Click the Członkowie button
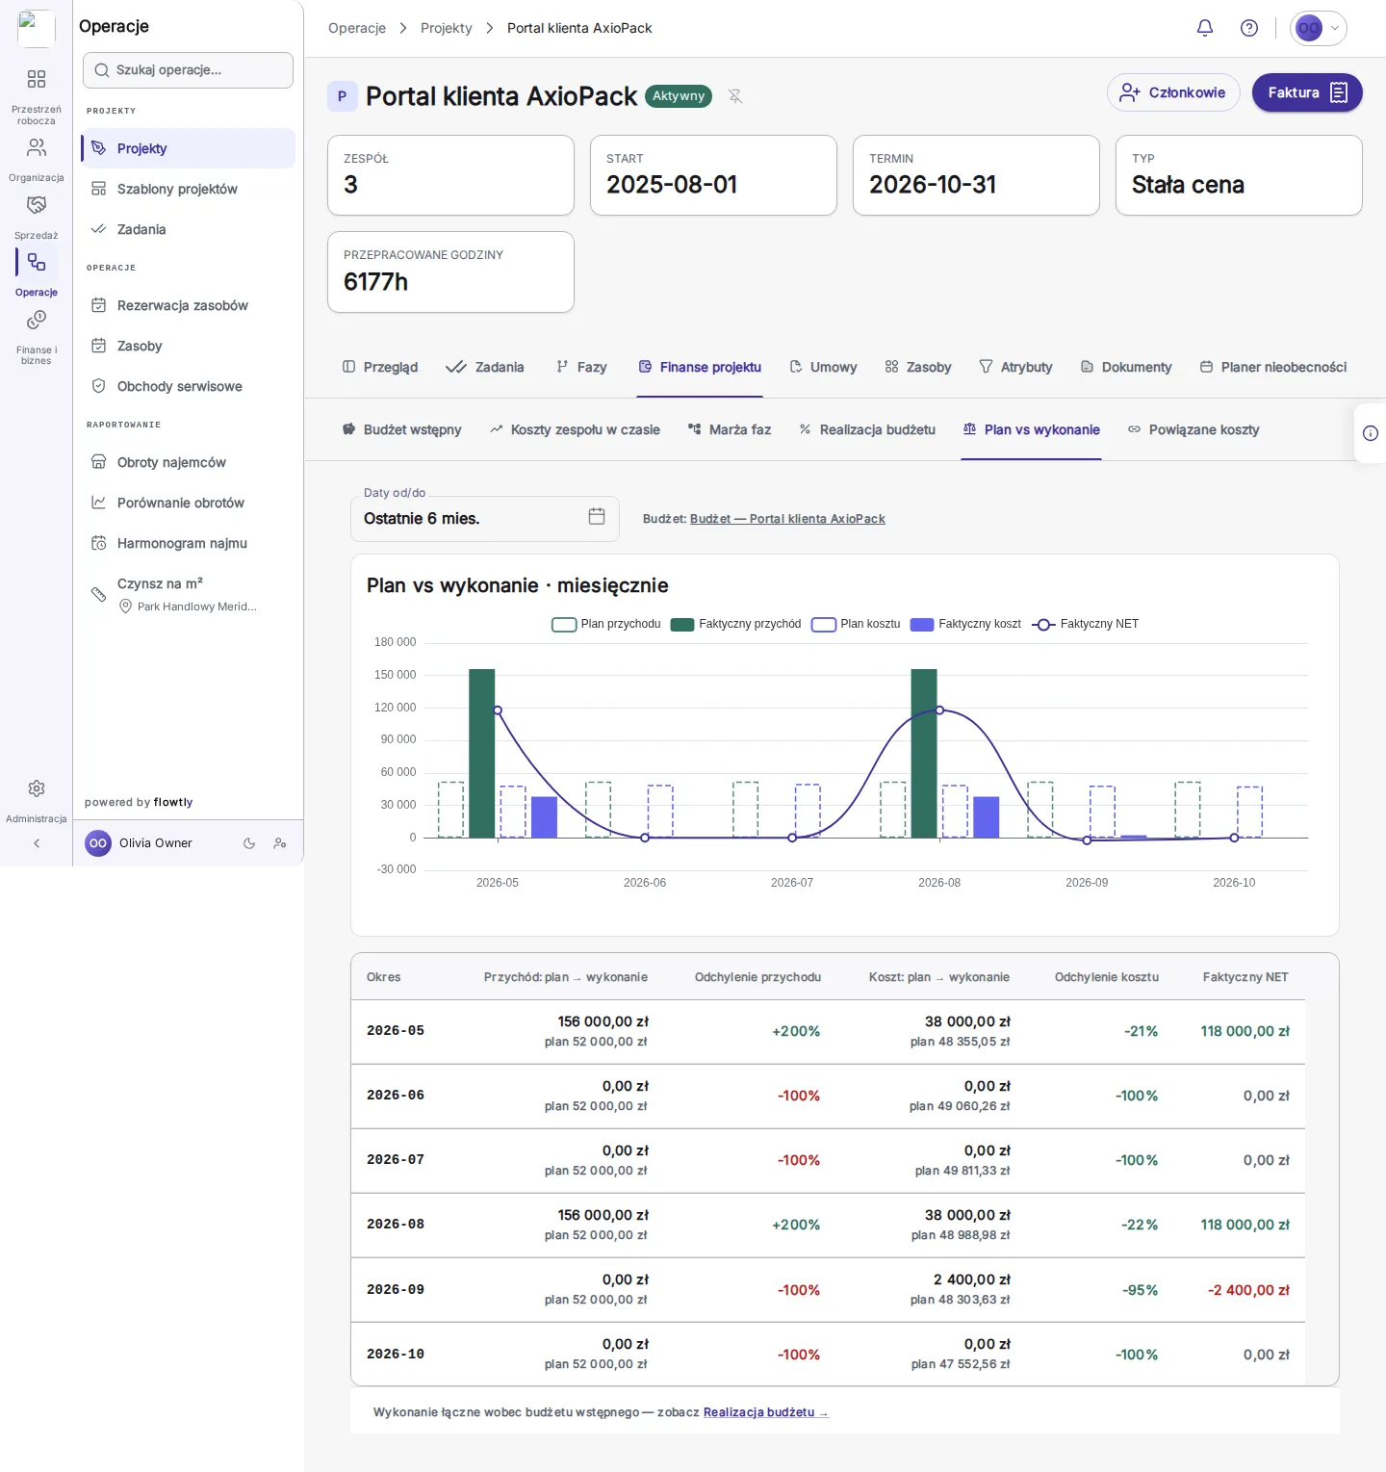This screenshot has width=1386, height=1472. [1173, 92]
